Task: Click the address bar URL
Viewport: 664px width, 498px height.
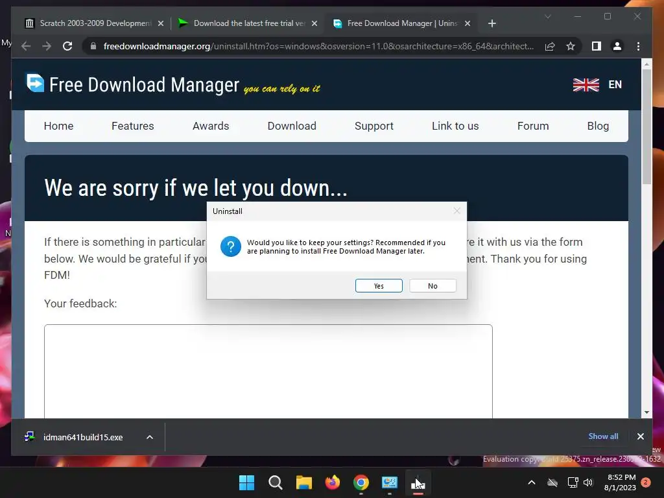Action: coord(318,46)
